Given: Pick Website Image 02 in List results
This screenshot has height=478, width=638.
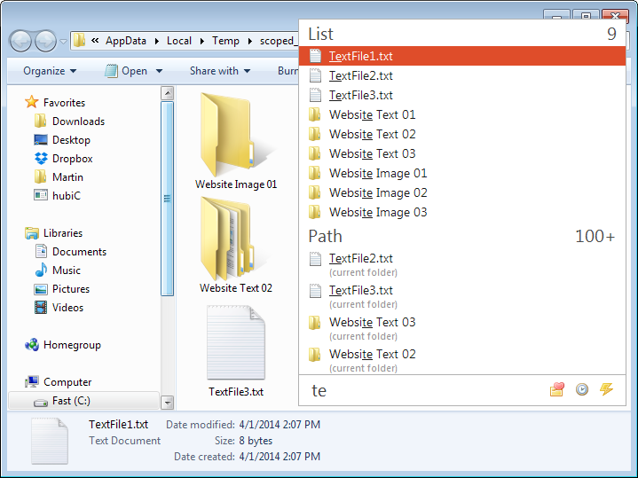Looking at the screenshot, I should pyautogui.click(x=461, y=192).
